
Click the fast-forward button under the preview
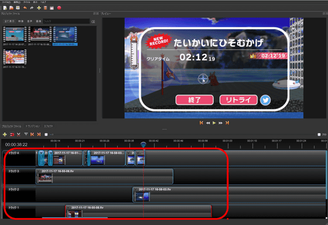[x=220, y=123]
